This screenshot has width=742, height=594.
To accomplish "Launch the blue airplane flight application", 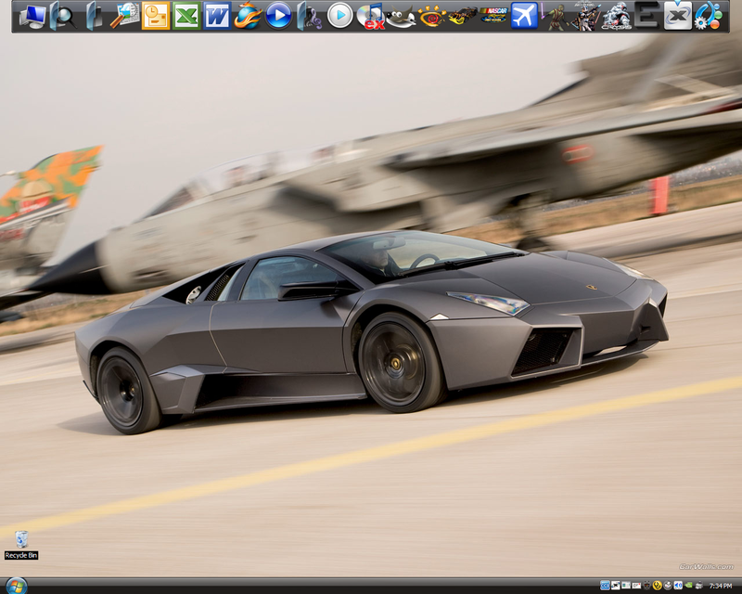I will [524, 16].
